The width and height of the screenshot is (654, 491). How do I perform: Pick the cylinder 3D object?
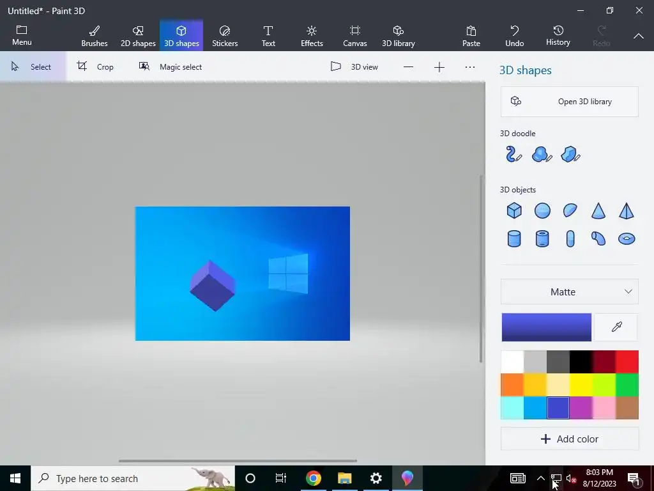(x=514, y=239)
